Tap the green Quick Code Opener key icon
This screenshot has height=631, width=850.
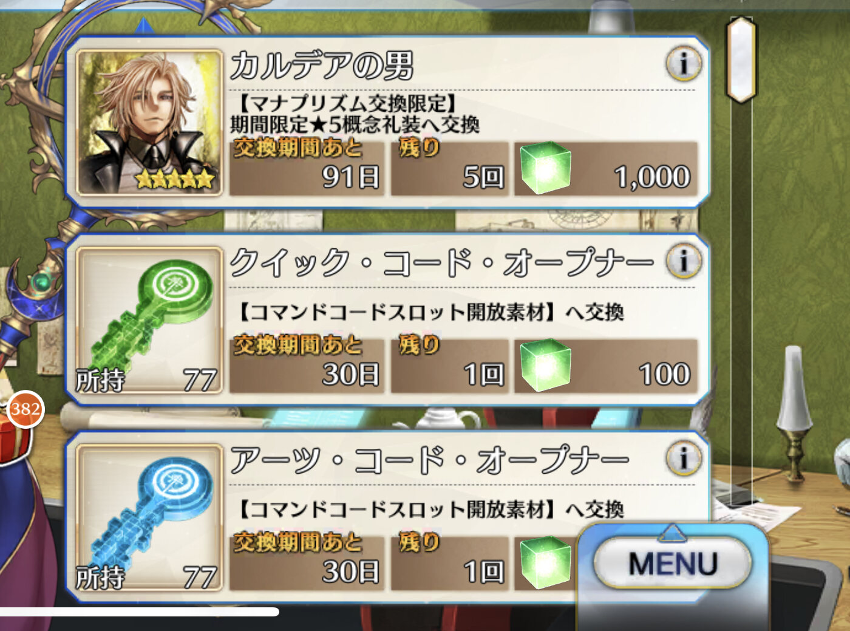[149, 320]
